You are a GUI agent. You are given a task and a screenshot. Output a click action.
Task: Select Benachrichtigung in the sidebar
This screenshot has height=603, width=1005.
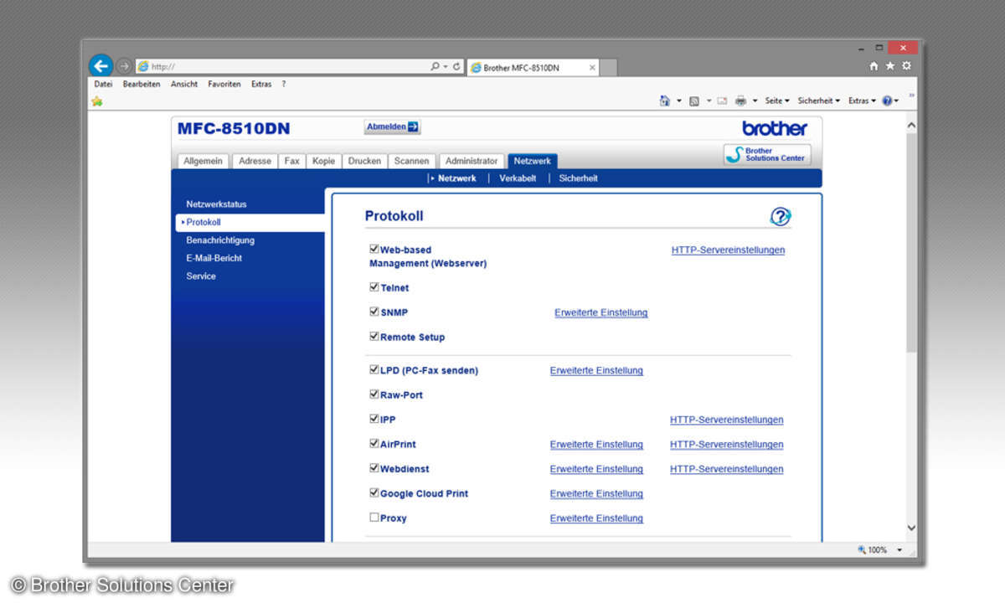pyautogui.click(x=220, y=240)
